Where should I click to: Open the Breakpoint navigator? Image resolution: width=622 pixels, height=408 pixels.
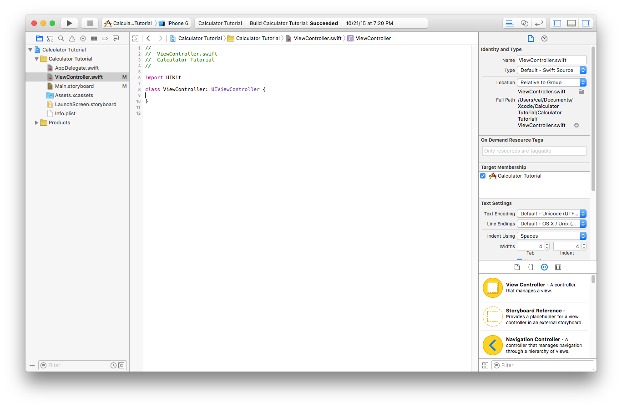105,38
